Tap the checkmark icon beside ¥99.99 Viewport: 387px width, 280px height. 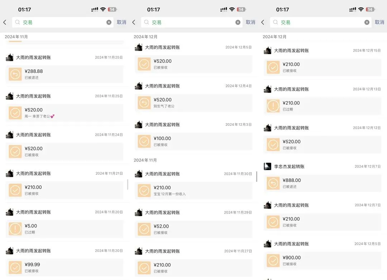(x=15, y=267)
